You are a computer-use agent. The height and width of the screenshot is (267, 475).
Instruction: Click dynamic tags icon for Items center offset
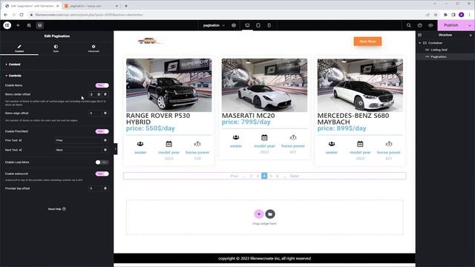[105, 94]
